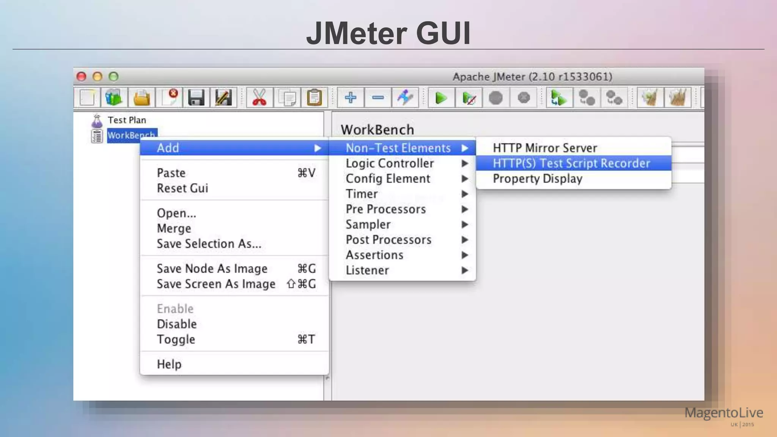Select HTTP(S) Test Script Recorder
The height and width of the screenshot is (437, 777).
pos(574,163)
